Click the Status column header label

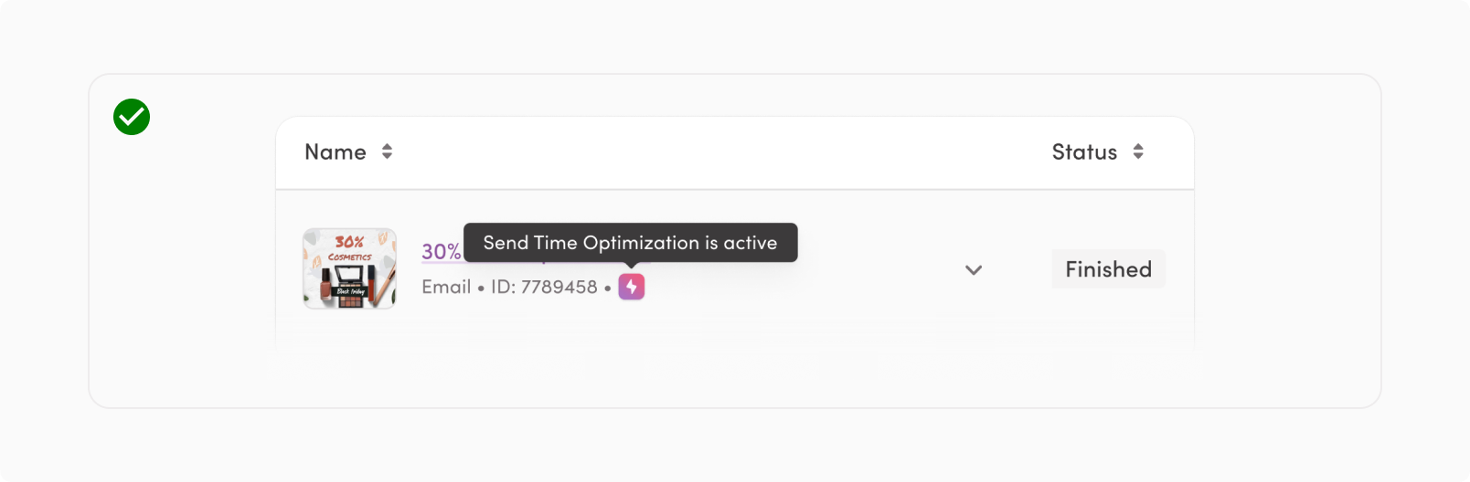(1084, 152)
